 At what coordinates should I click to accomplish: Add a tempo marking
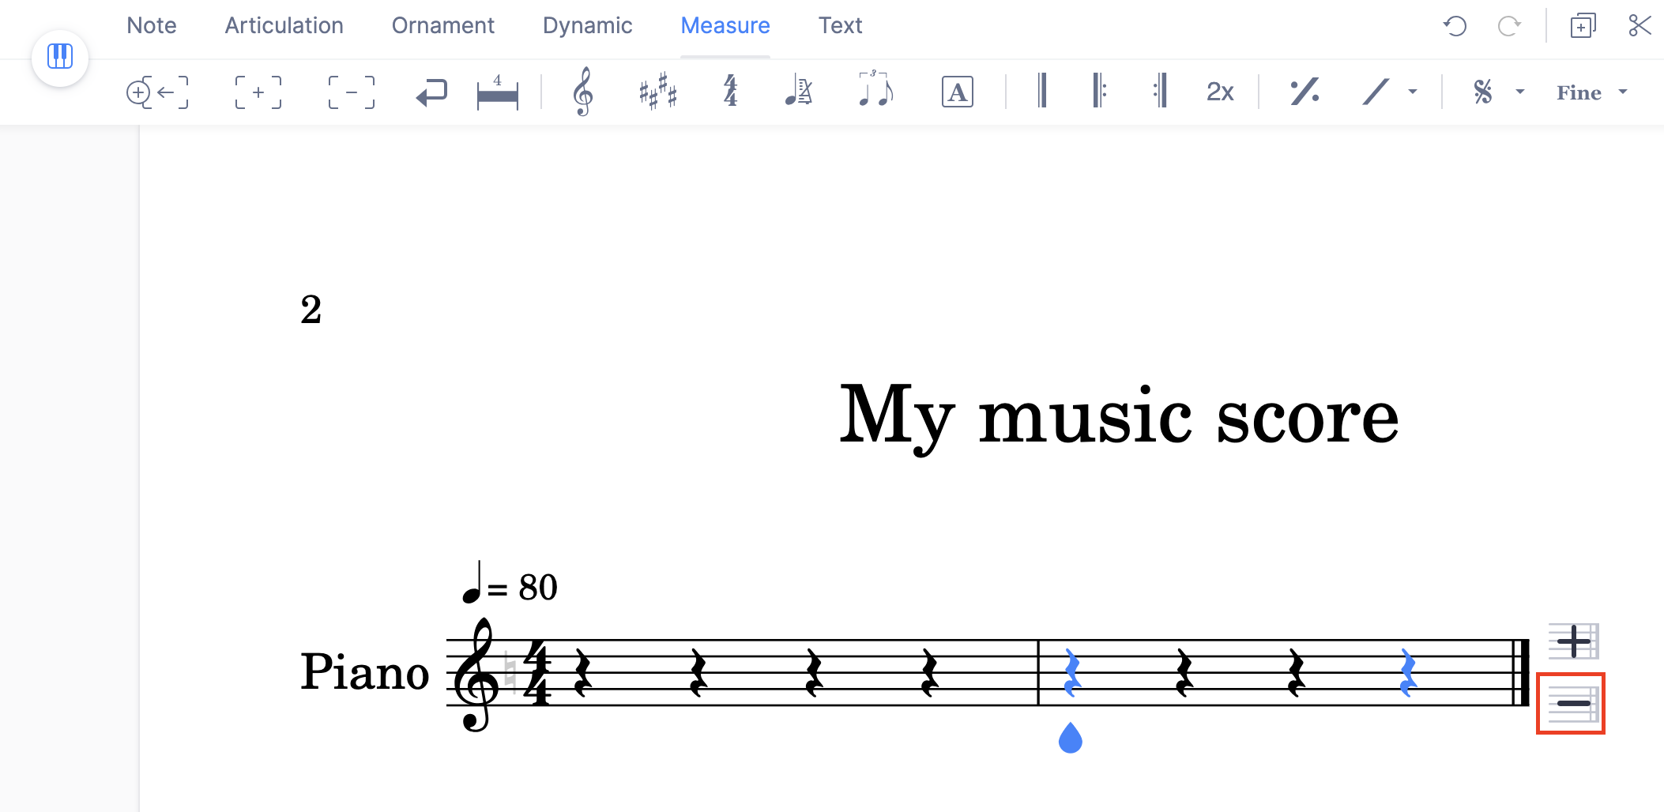click(x=799, y=91)
